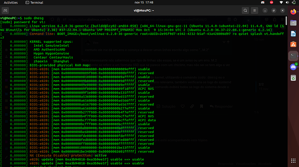Open a new terminal tab
299x167 pixels.
click(5, 10)
